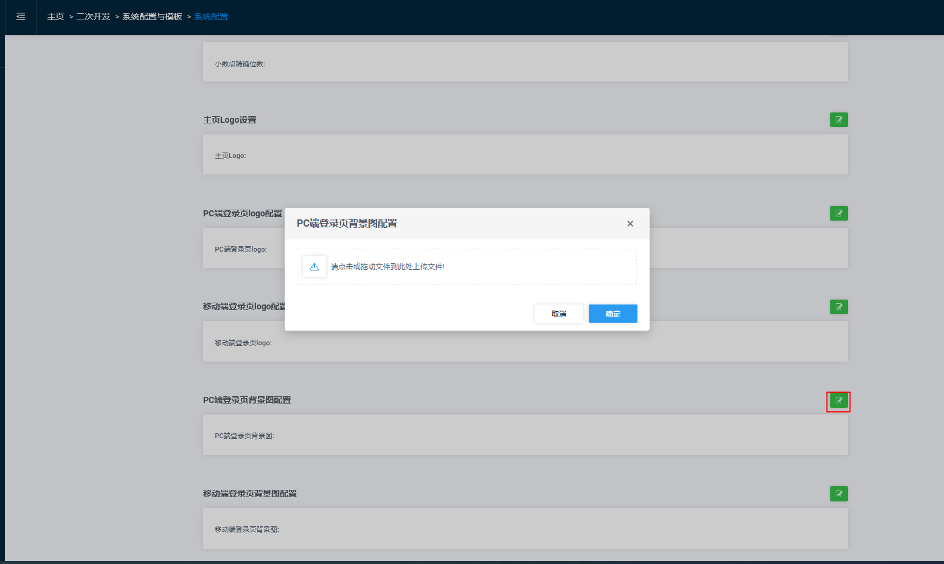The height and width of the screenshot is (564, 944).
Task: Click the PC端登录页背景图 field panel
Action: coord(525,435)
